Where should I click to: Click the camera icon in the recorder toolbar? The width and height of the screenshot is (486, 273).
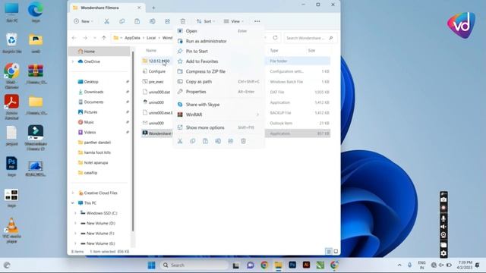pos(443,200)
